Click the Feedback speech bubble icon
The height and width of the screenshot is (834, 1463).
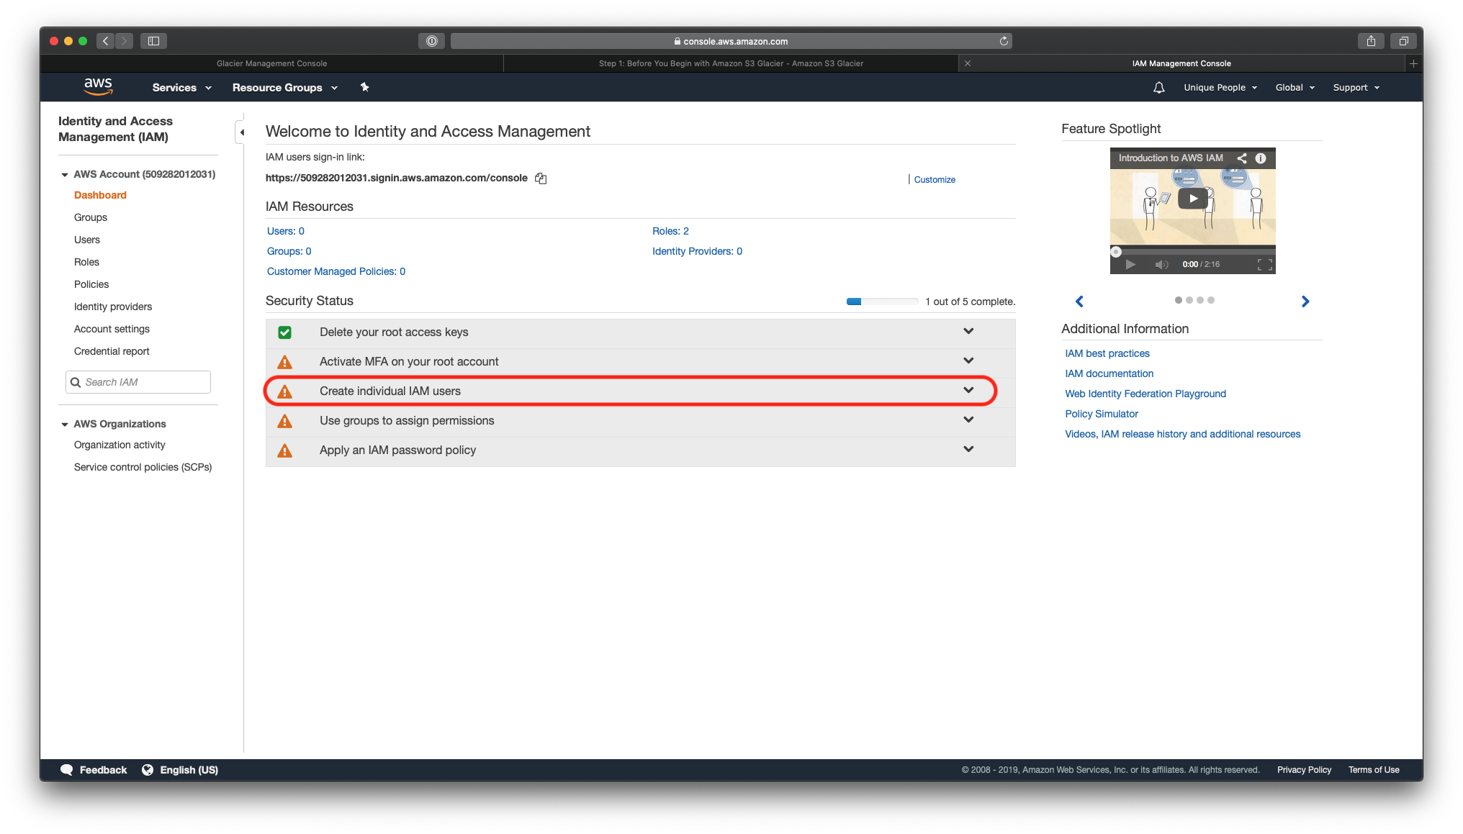(67, 770)
